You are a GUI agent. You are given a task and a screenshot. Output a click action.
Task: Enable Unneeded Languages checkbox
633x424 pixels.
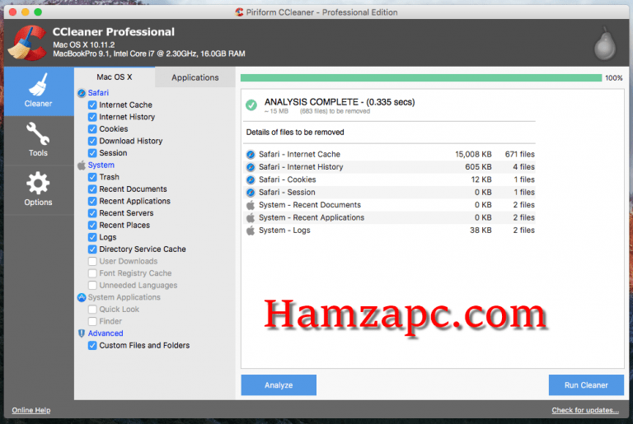[92, 286]
